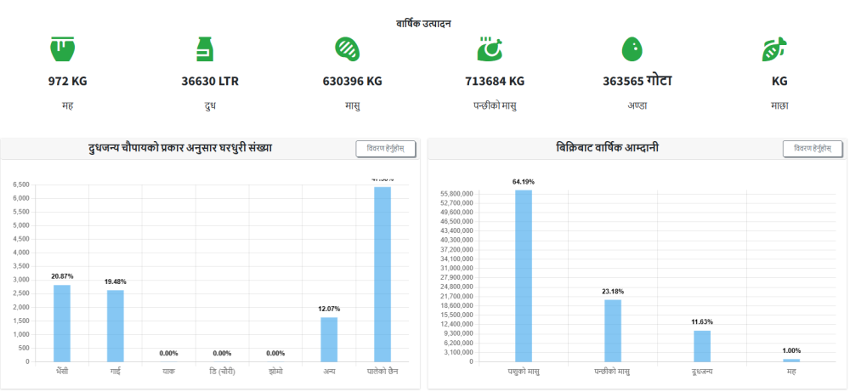
Task: Select the egg icon above अण्डा
Action: click(x=631, y=49)
